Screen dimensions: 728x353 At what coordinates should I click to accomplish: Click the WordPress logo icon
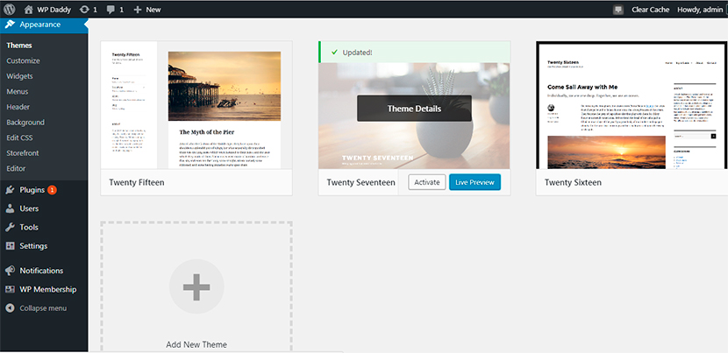tap(10, 9)
